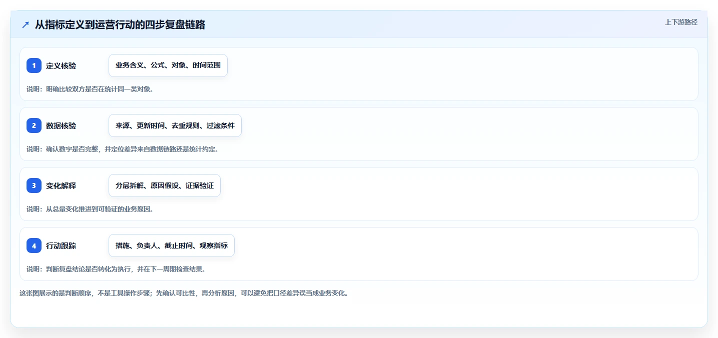The width and height of the screenshot is (718, 338).
Task: Select the 业务含义、公式、对象、时间范围 chip
Action: 168,65
